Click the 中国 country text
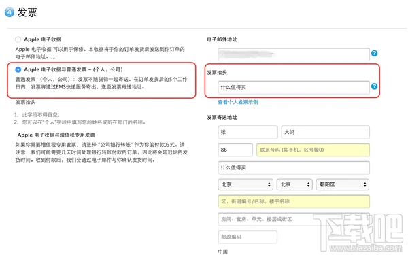408x255 pixels. click(223, 252)
